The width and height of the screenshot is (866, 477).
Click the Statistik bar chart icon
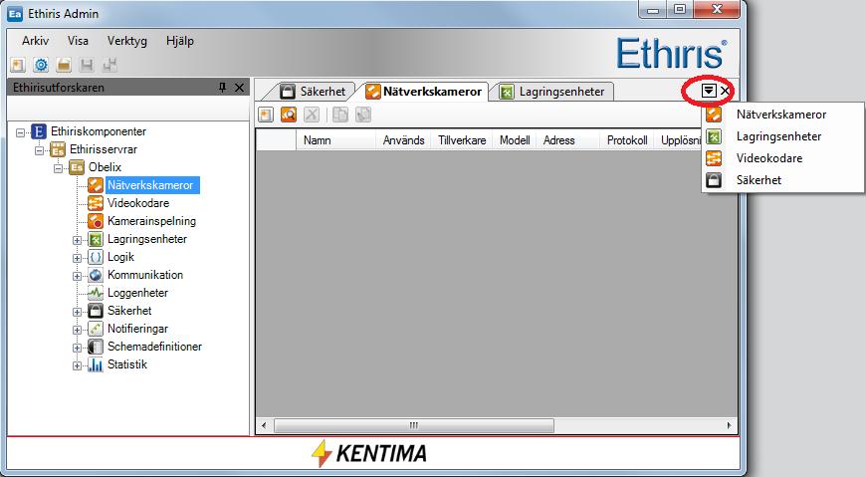point(96,364)
